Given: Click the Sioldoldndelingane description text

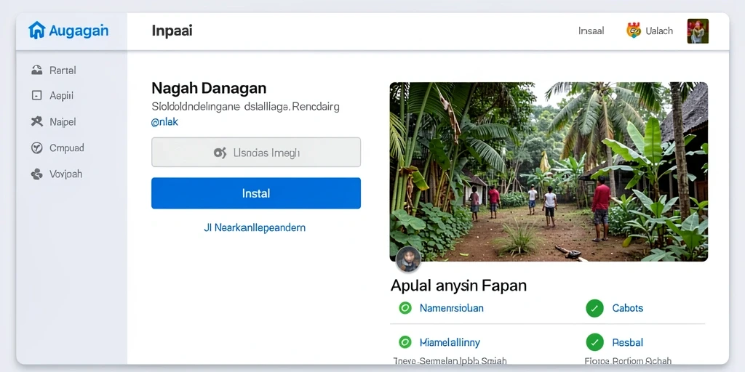Looking at the screenshot, I should [x=246, y=107].
